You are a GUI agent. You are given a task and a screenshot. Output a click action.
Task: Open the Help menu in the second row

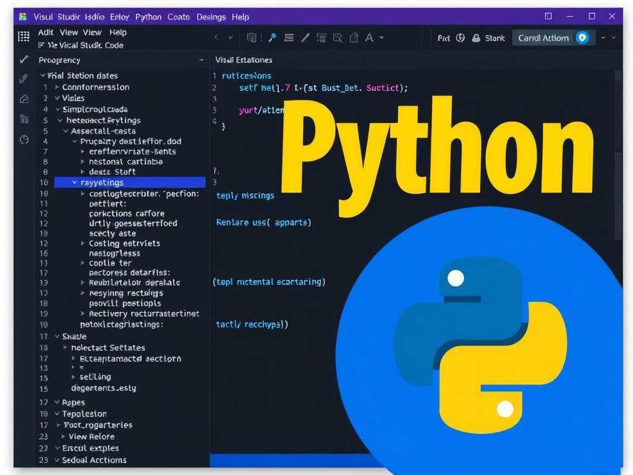tap(117, 32)
